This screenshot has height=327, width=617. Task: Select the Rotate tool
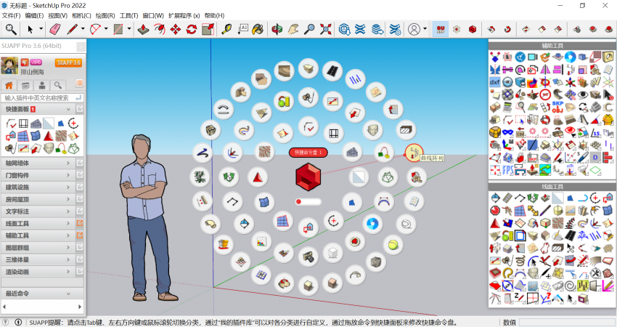pyautogui.click(x=192, y=29)
